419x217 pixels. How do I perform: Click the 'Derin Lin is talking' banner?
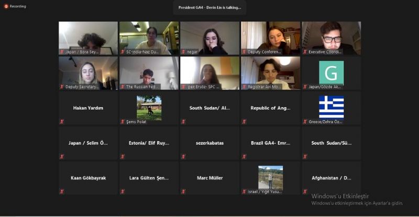click(210, 7)
